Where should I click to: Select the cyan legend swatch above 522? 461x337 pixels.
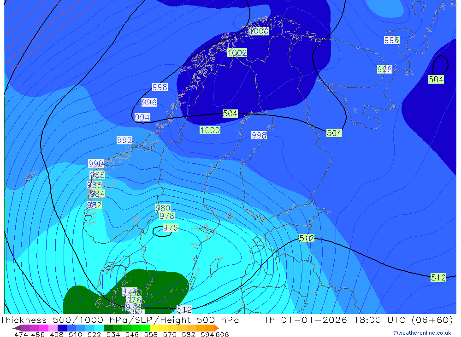[x=99, y=328]
